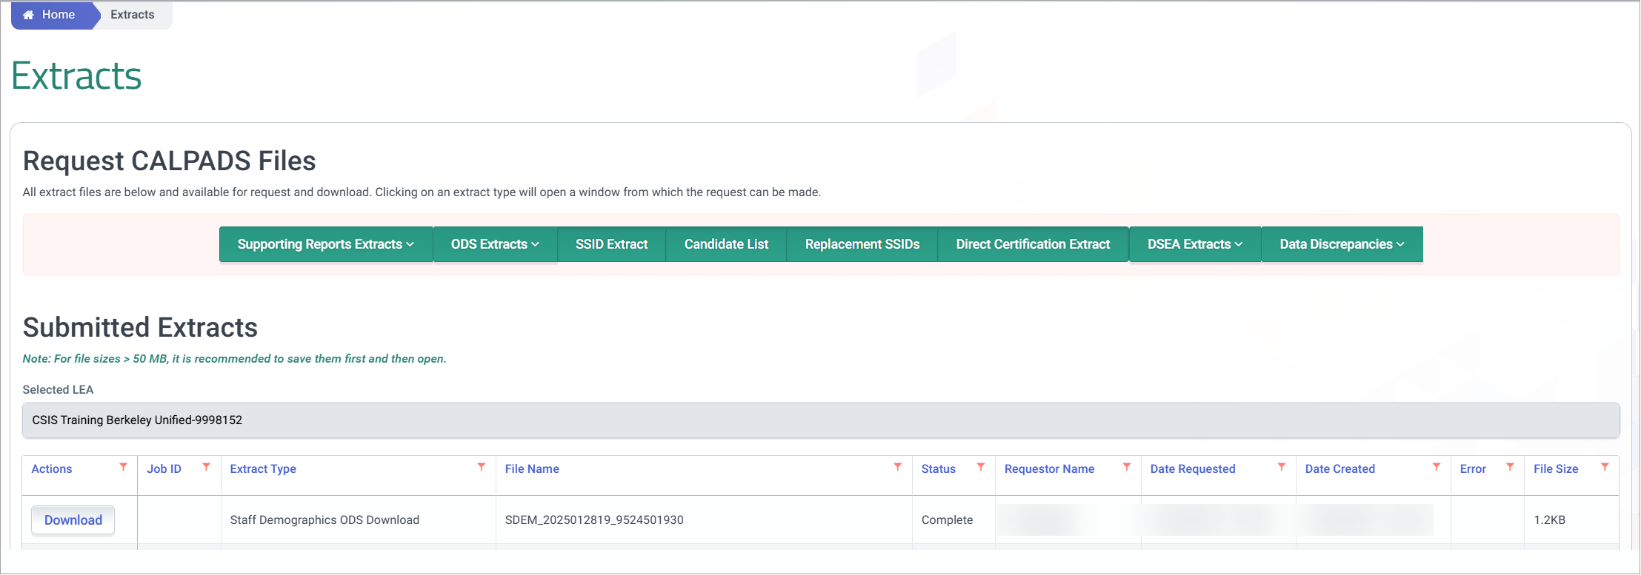Open the ODS Extracts dropdown menu
This screenshot has height=575, width=1641.
coord(495,244)
